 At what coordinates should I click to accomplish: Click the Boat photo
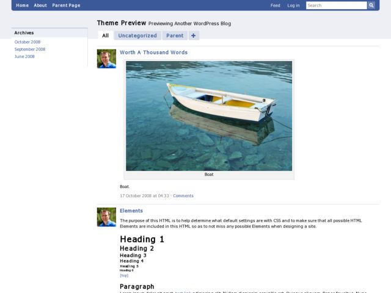209,116
